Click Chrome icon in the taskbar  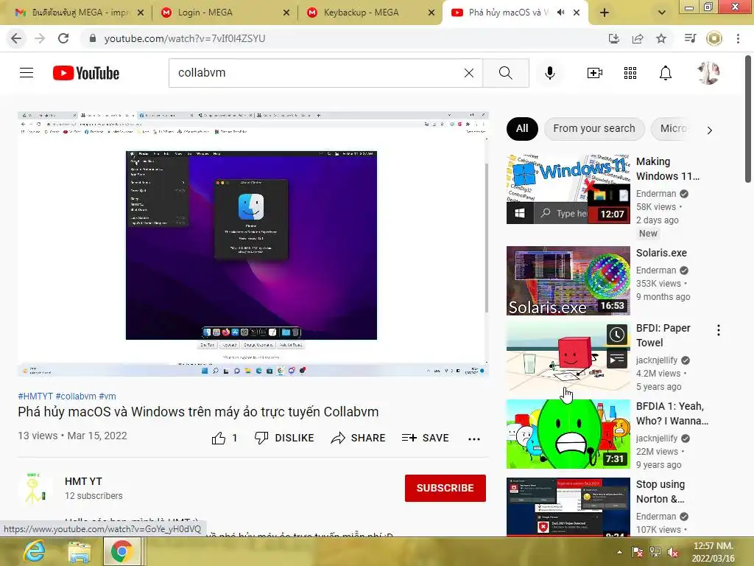[x=121, y=551]
